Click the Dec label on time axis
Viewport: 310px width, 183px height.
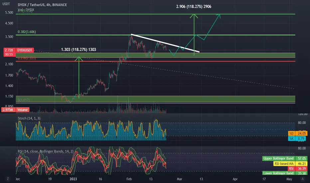tap(18, 179)
